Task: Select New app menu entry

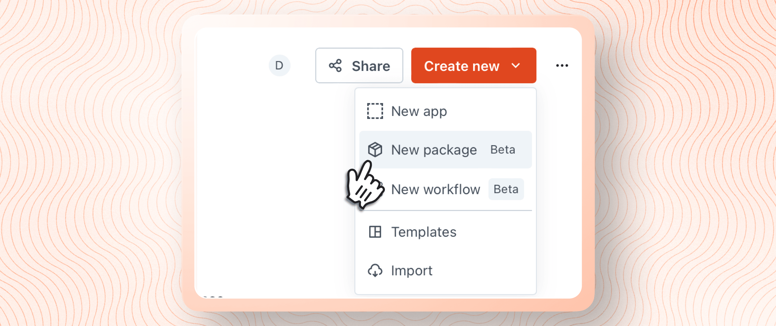Action: [x=419, y=111]
